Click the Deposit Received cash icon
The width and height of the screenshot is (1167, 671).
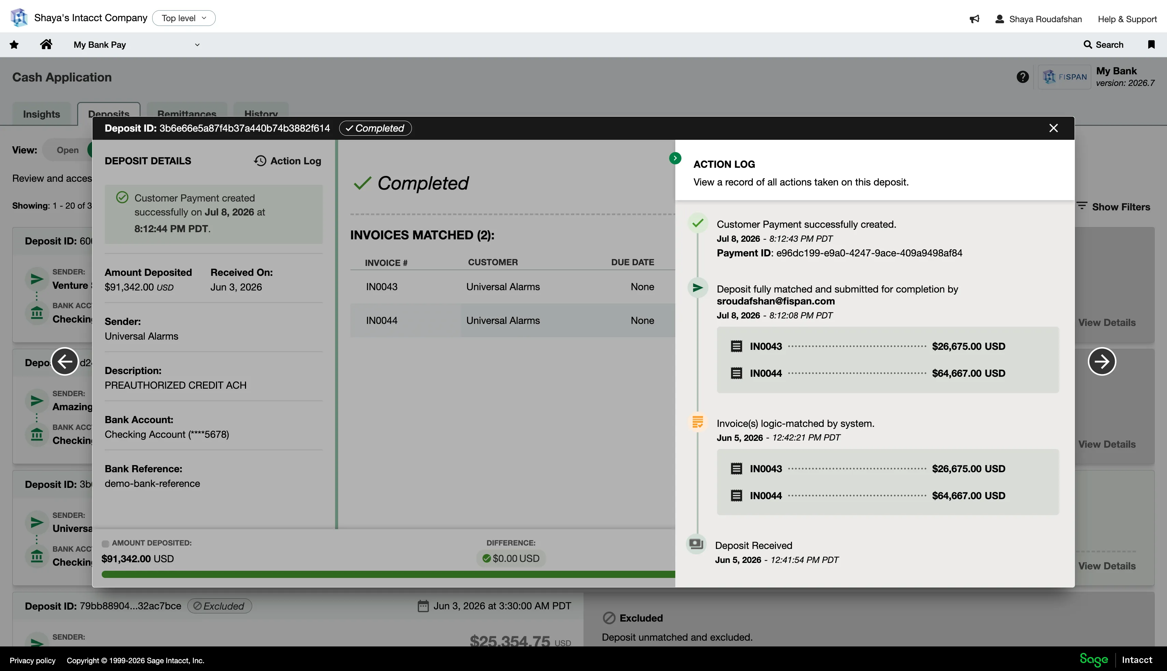(696, 545)
